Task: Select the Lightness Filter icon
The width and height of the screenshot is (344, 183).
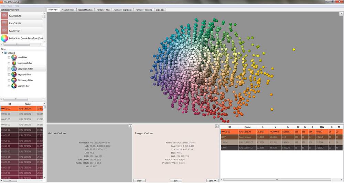Action: 14,63
